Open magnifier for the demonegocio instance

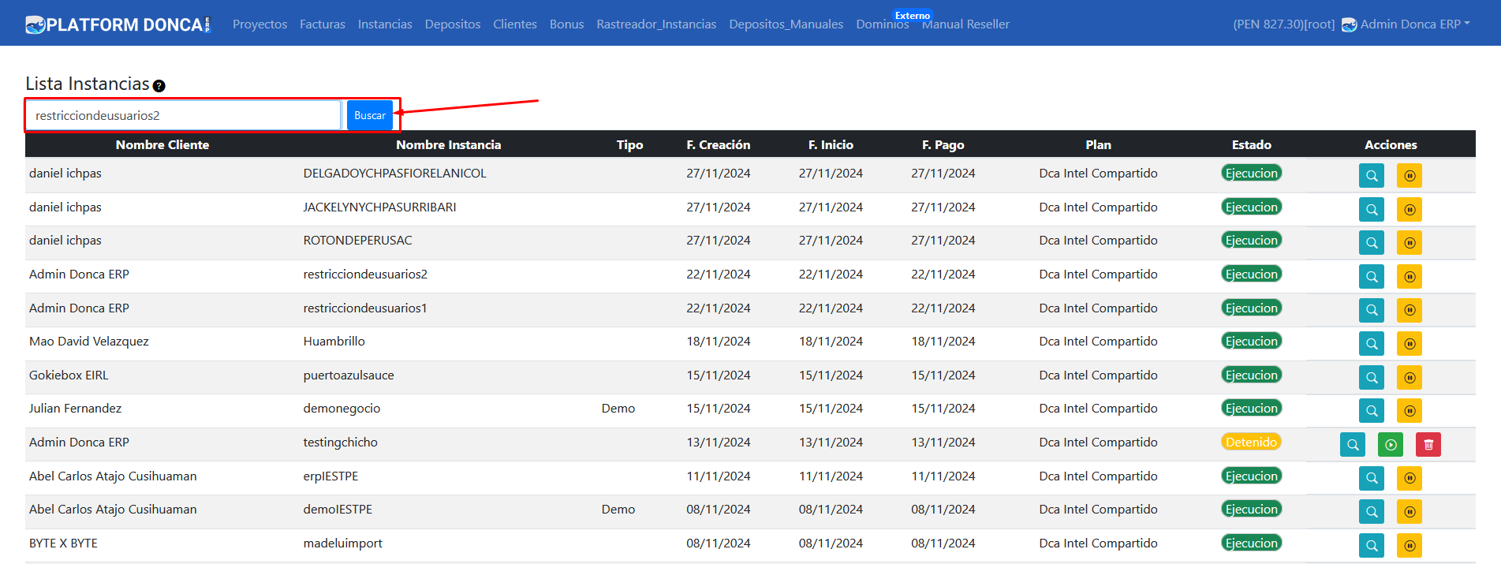tap(1371, 411)
